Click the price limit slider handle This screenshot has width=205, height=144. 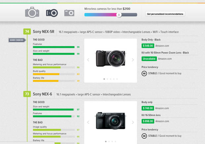[119, 15]
